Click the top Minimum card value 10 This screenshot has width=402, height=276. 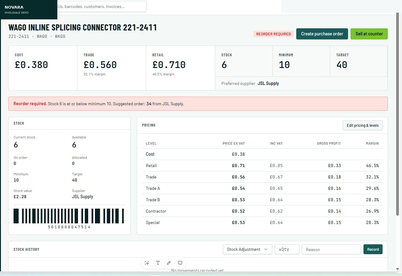(284, 65)
